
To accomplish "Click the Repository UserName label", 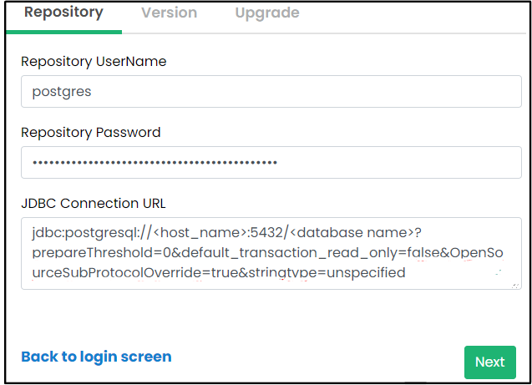I will 94,62.
